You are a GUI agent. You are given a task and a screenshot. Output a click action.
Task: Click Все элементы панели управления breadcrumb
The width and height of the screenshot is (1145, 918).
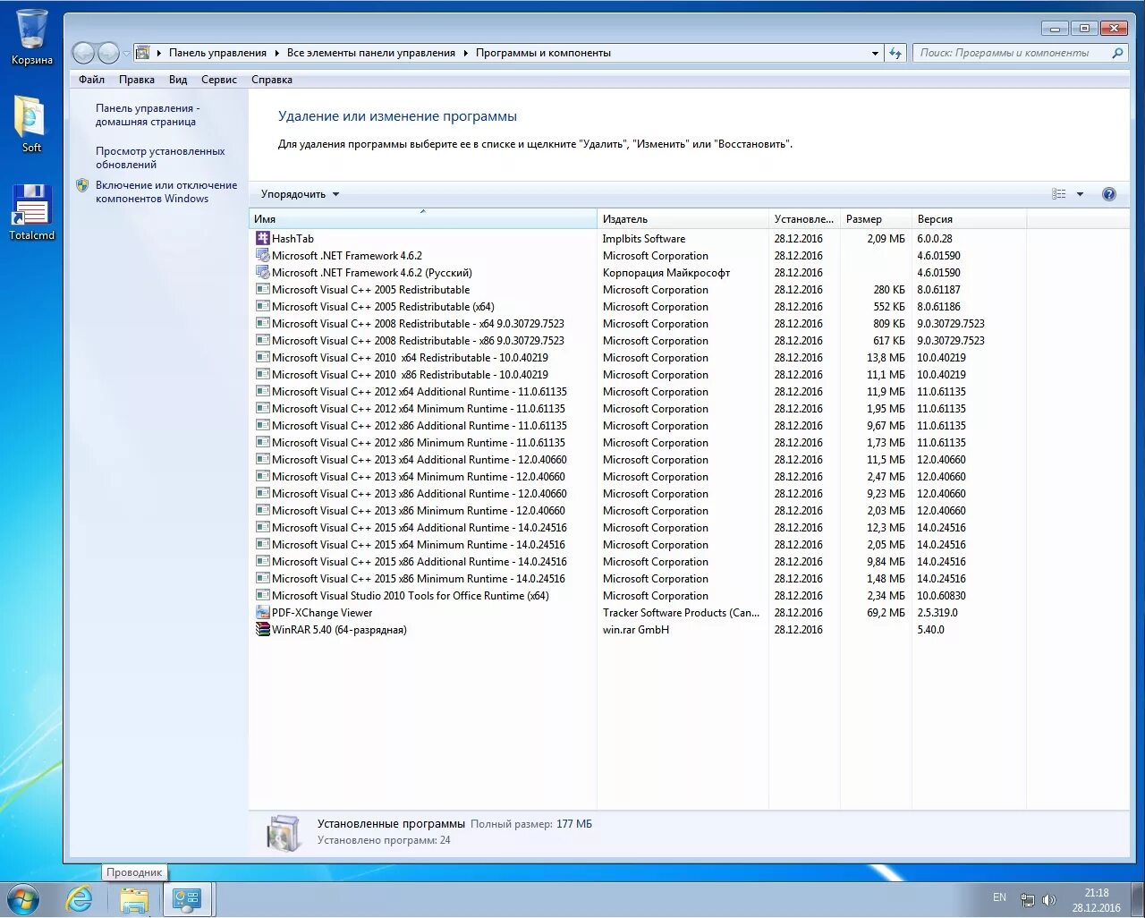(371, 53)
